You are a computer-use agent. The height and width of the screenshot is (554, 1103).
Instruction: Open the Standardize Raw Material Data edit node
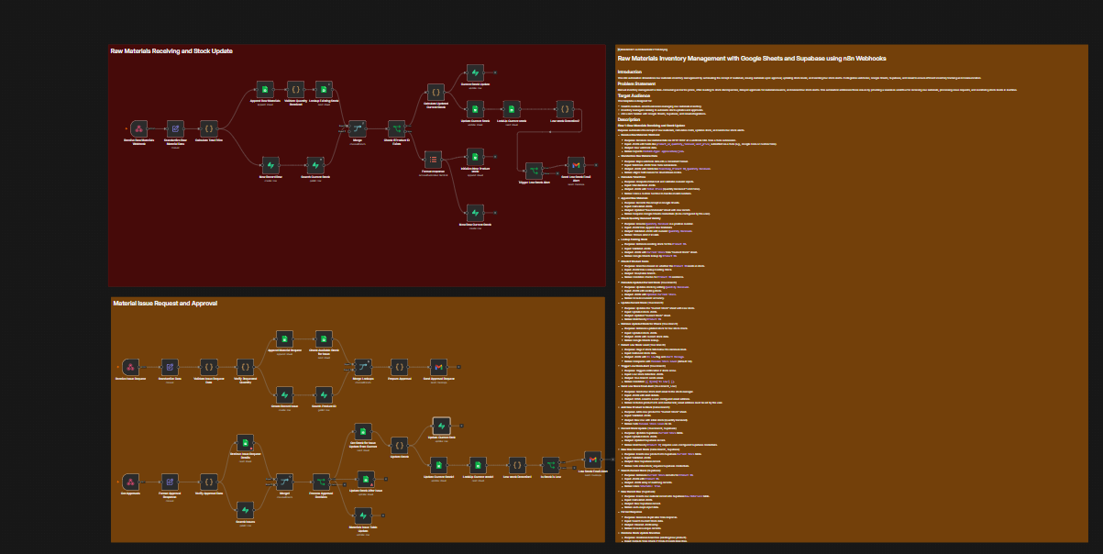[x=174, y=128]
